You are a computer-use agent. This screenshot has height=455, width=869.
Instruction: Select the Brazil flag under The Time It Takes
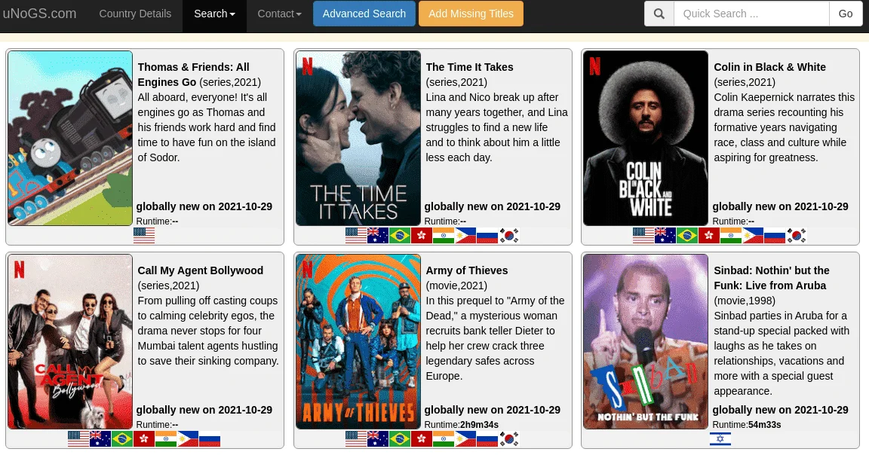coord(400,236)
